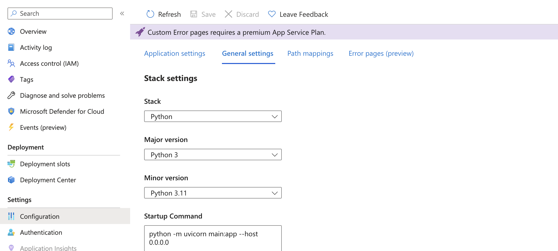This screenshot has width=558, height=251.
Task: Click the Refresh label
Action: tap(169, 14)
